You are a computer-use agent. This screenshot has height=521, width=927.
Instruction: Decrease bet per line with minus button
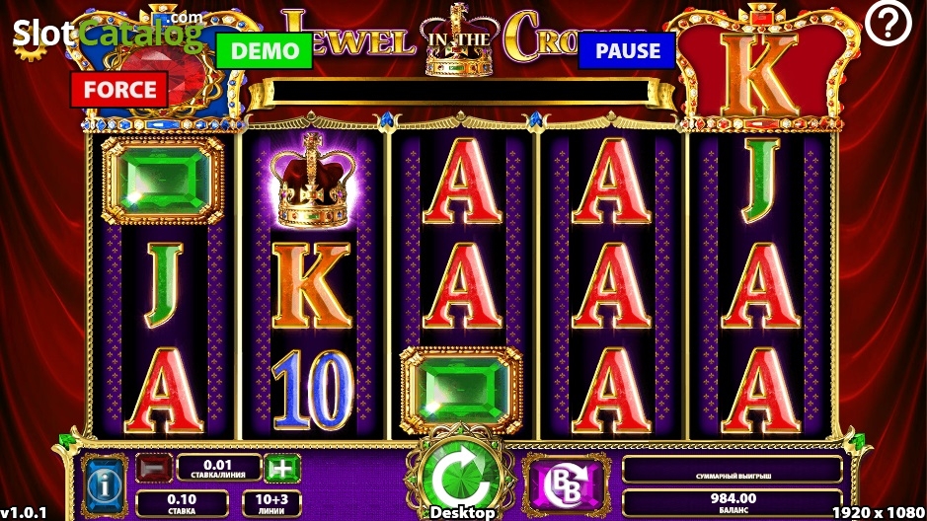point(154,469)
